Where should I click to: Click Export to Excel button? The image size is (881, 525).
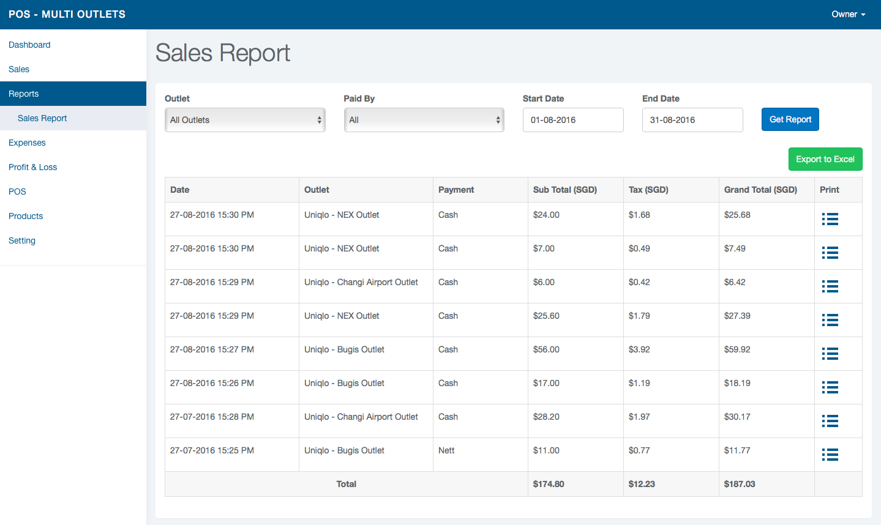825,159
